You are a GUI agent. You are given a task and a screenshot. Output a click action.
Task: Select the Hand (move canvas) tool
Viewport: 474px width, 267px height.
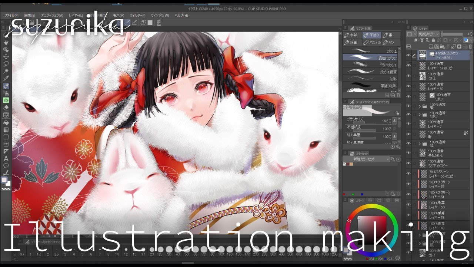pyautogui.click(x=6, y=42)
